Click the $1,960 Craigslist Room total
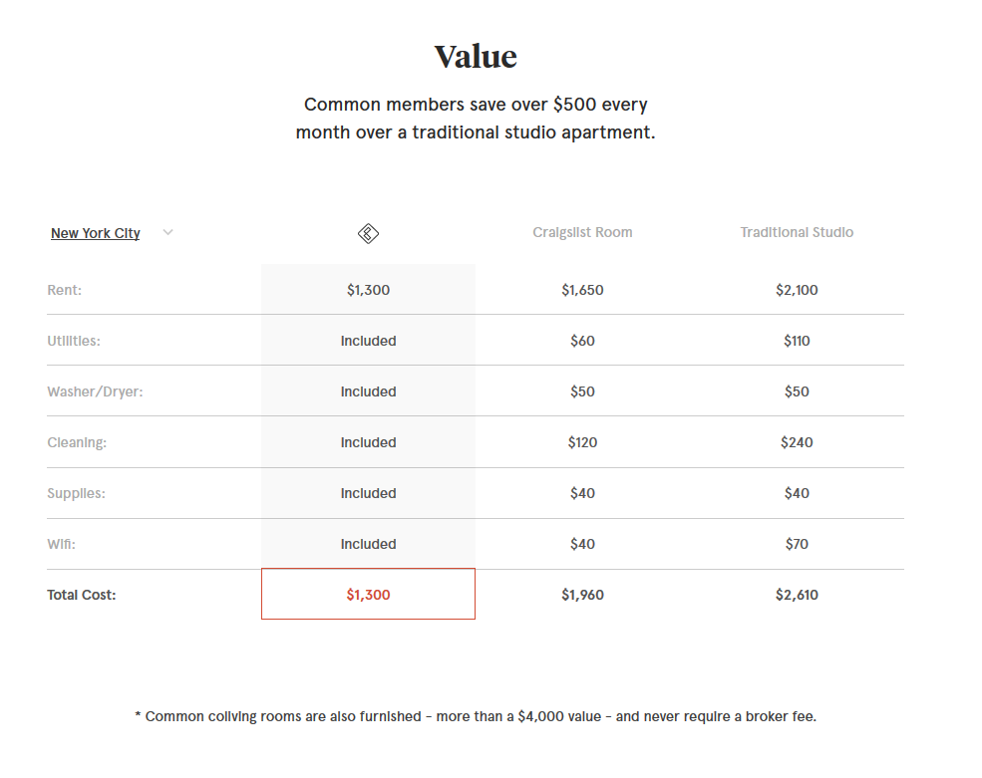The height and width of the screenshot is (778, 982). pyautogui.click(x=582, y=595)
